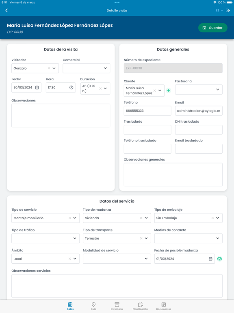Clear the Visitador value Gonzalo
The width and height of the screenshot is (234, 313).
tap(49, 68)
